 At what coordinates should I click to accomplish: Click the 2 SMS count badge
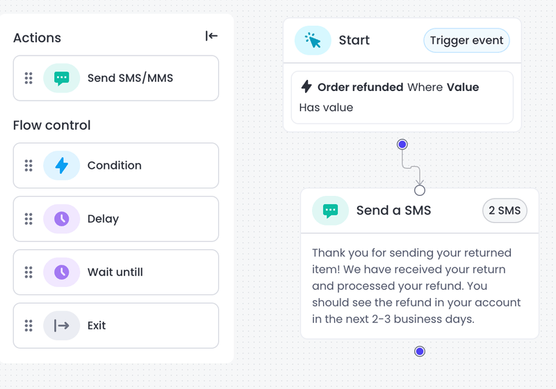505,210
